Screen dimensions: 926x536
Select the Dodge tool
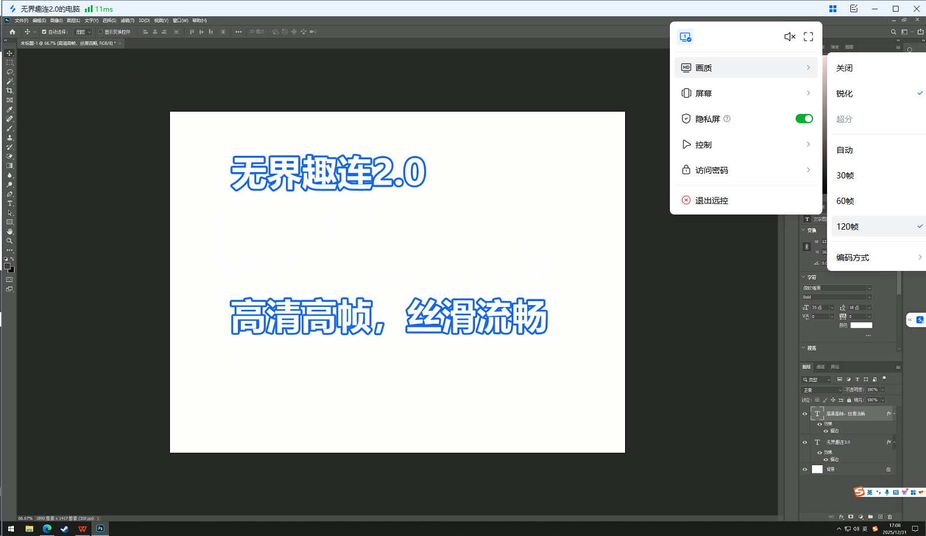(9, 185)
